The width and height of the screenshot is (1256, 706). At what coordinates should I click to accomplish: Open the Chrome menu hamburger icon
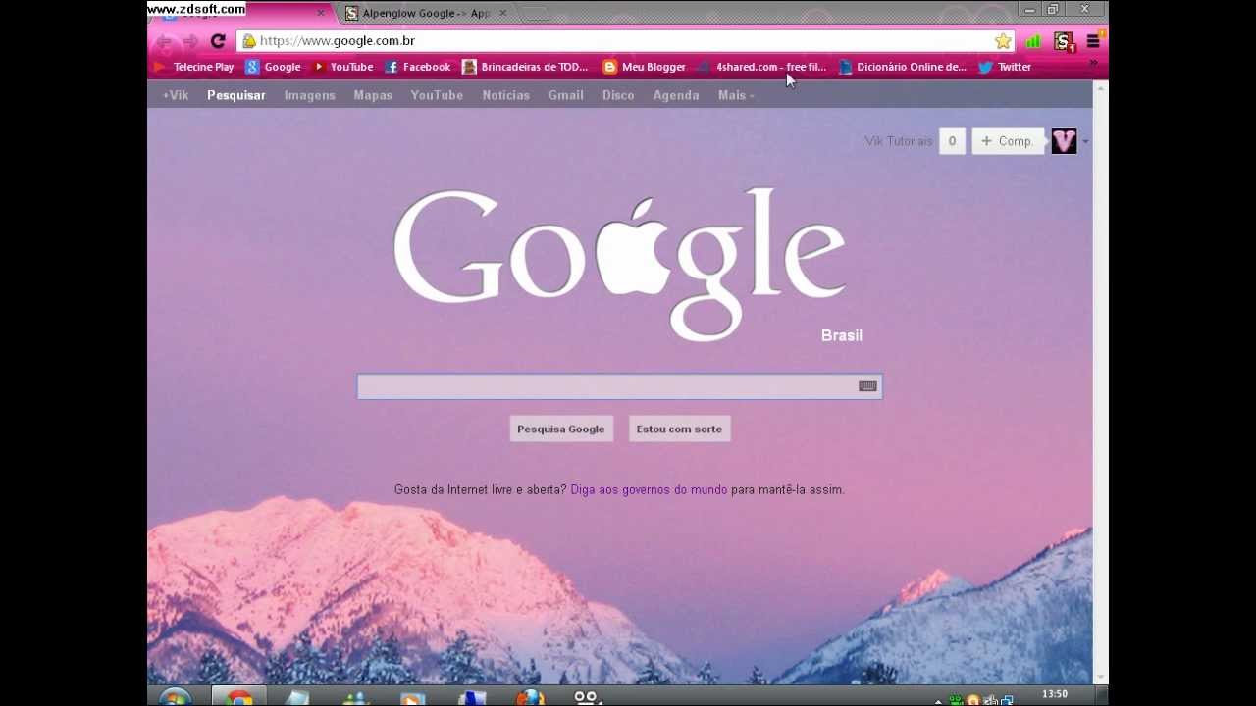pos(1093,41)
